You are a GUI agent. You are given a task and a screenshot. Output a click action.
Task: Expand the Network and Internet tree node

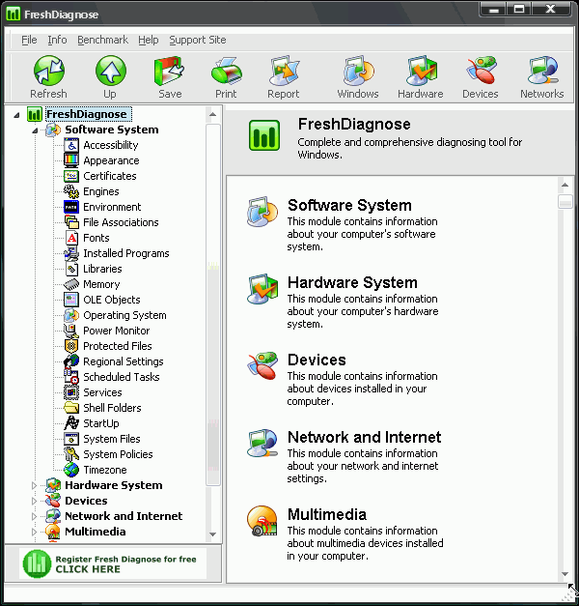point(34,516)
